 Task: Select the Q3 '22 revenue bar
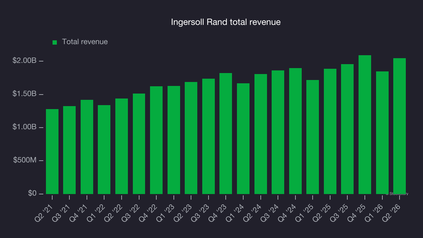click(139, 144)
